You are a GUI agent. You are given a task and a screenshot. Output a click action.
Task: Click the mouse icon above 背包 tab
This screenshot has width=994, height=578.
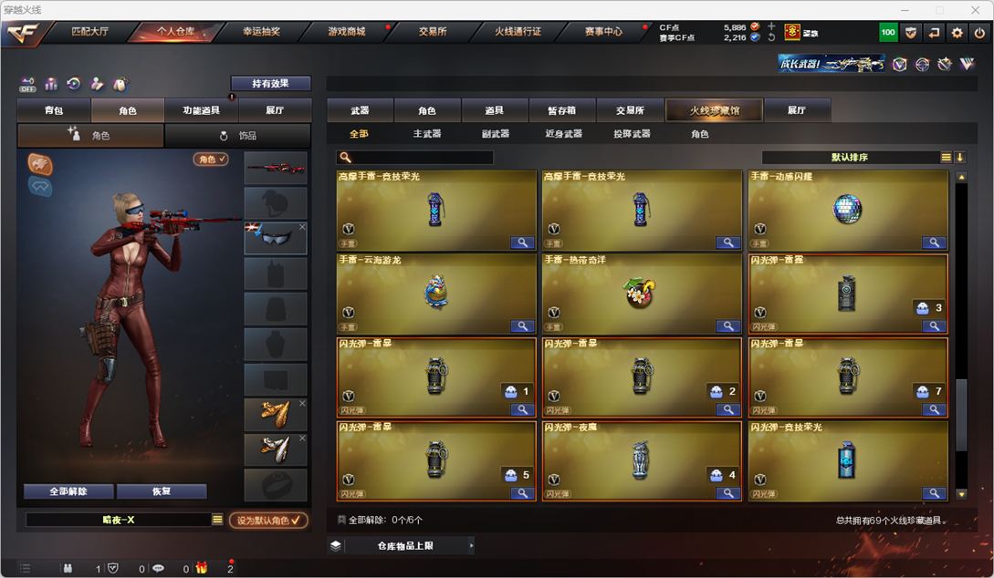click(x=120, y=84)
